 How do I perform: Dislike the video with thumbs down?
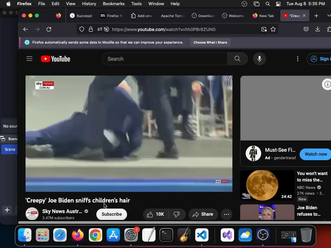point(176,214)
